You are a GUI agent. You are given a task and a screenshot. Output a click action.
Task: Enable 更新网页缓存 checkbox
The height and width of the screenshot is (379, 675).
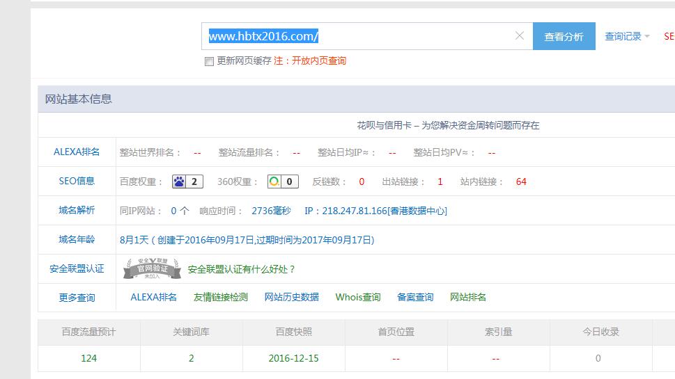coord(209,61)
